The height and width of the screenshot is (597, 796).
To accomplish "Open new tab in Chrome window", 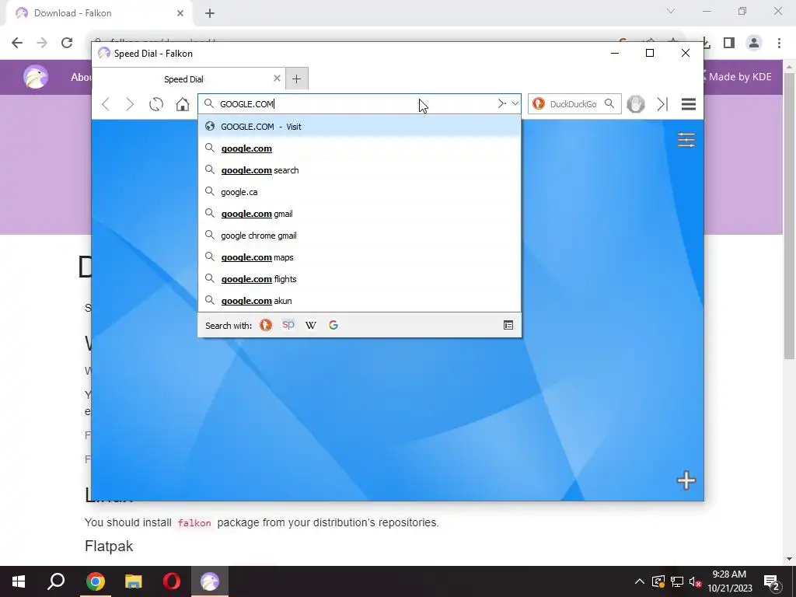I will click(x=210, y=13).
